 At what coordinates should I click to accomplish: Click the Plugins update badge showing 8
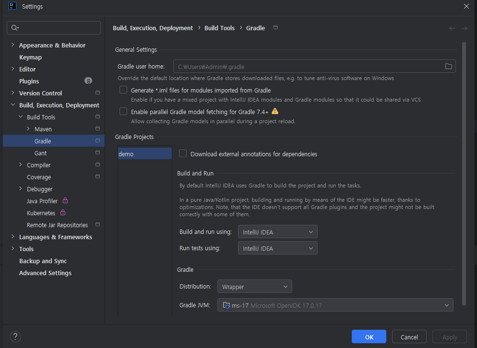(x=88, y=81)
